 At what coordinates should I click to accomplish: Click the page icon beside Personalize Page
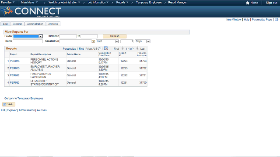276,19
